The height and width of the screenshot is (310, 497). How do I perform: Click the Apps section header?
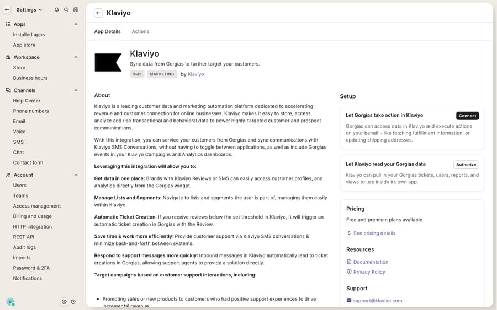[x=42, y=24]
